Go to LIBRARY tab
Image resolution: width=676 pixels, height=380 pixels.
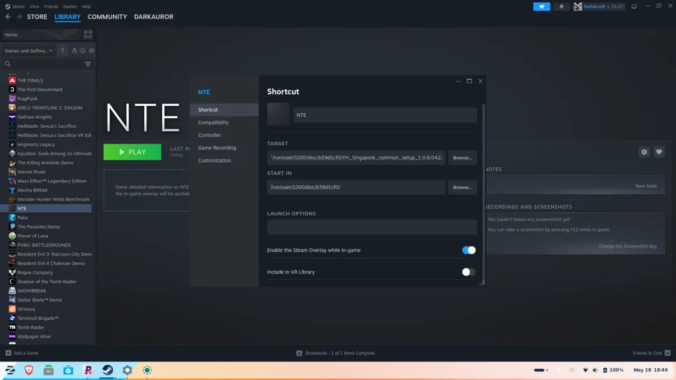tap(68, 17)
